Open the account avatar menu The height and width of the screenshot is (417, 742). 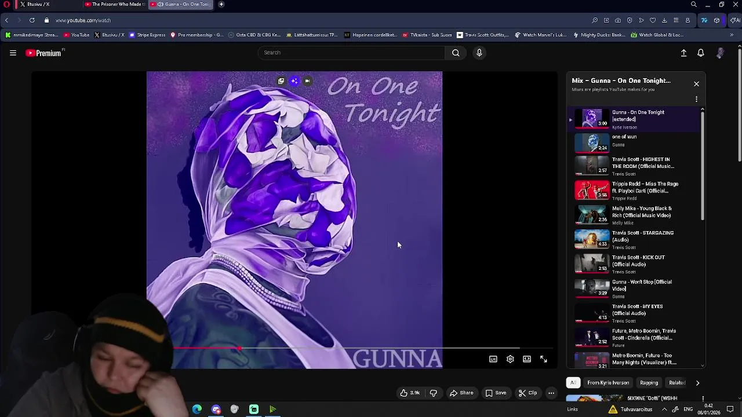[x=720, y=53]
